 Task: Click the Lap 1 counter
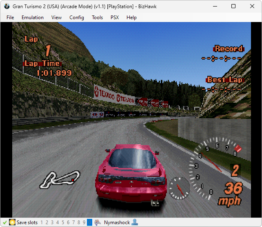coord(38,46)
